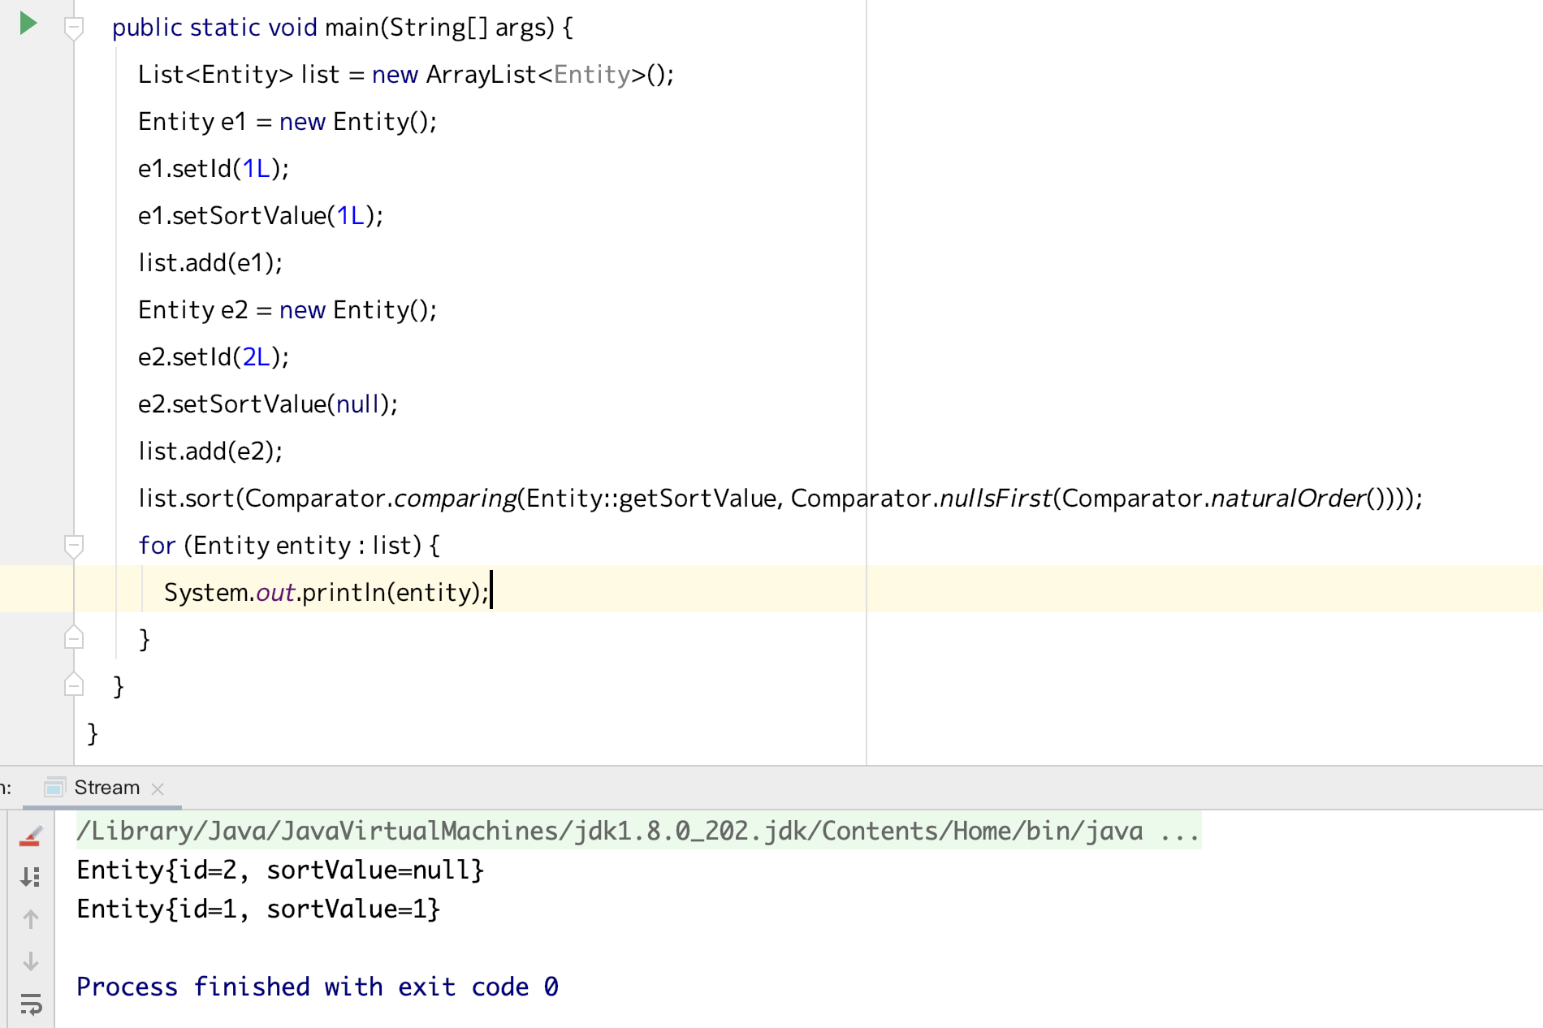Click the null argument in e2.setSortValue
This screenshot has height=1028, width=1543.
coord(357,404)
